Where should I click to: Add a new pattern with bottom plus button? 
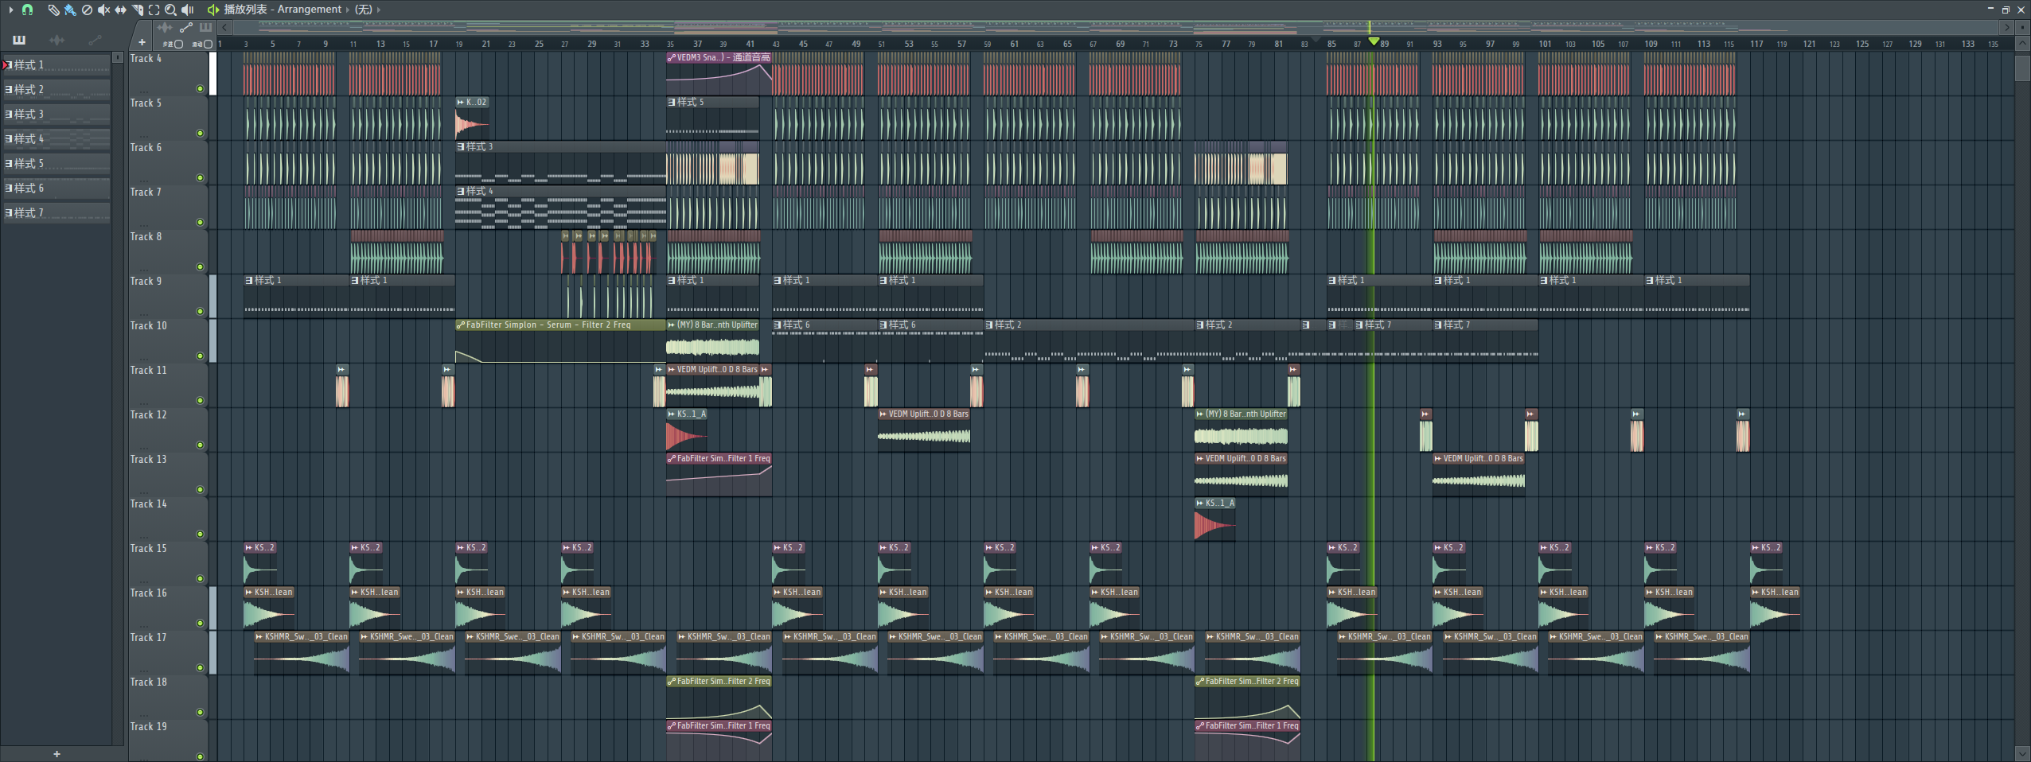[x=57, y=754]
